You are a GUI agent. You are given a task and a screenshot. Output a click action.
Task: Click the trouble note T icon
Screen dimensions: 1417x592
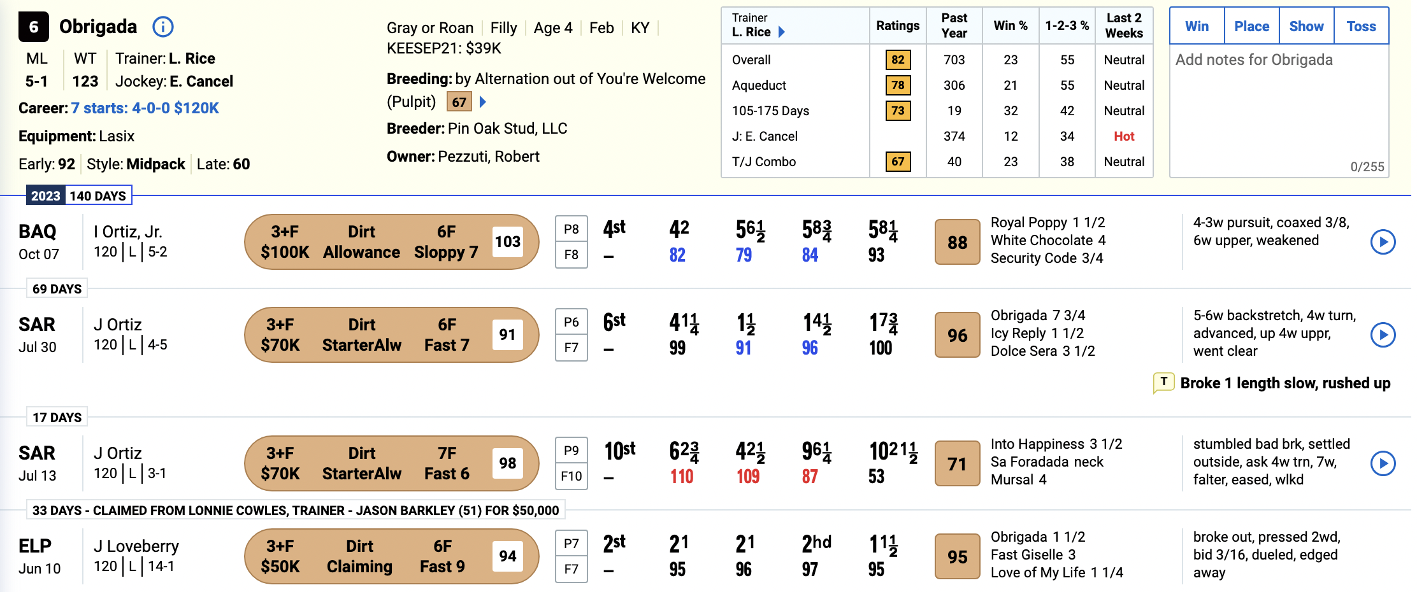[1163, 383]
